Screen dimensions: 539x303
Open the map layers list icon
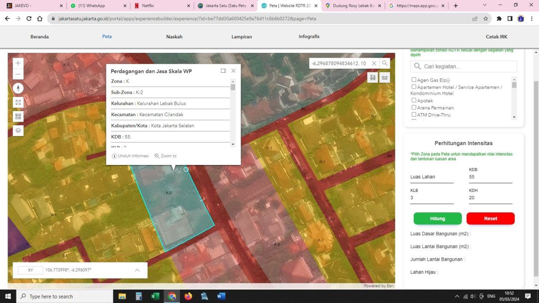[x=18, y=131]
